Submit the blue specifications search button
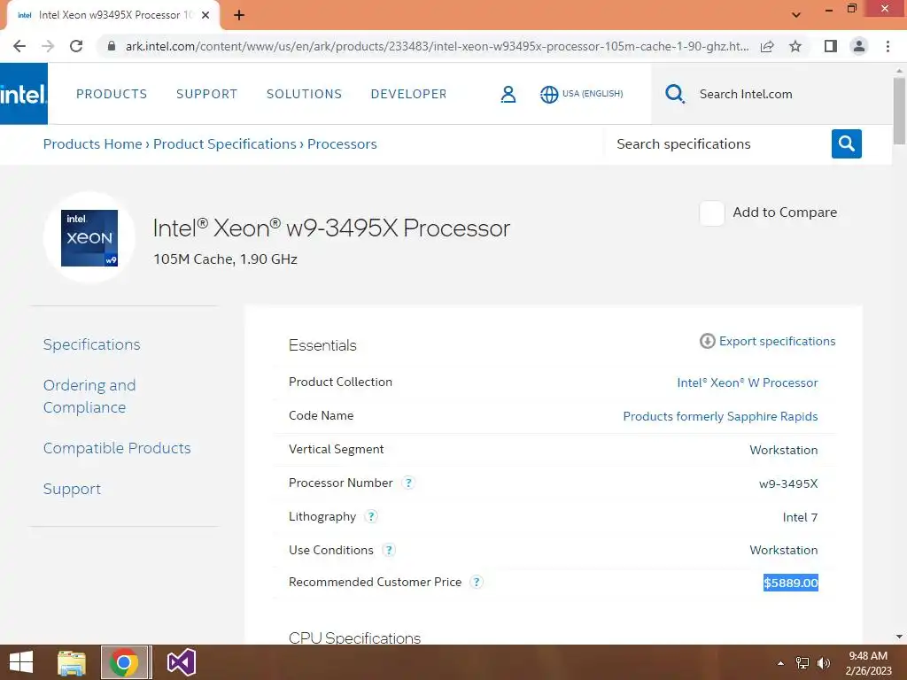Viewport: 907px width, 680px height. [846, 143]
